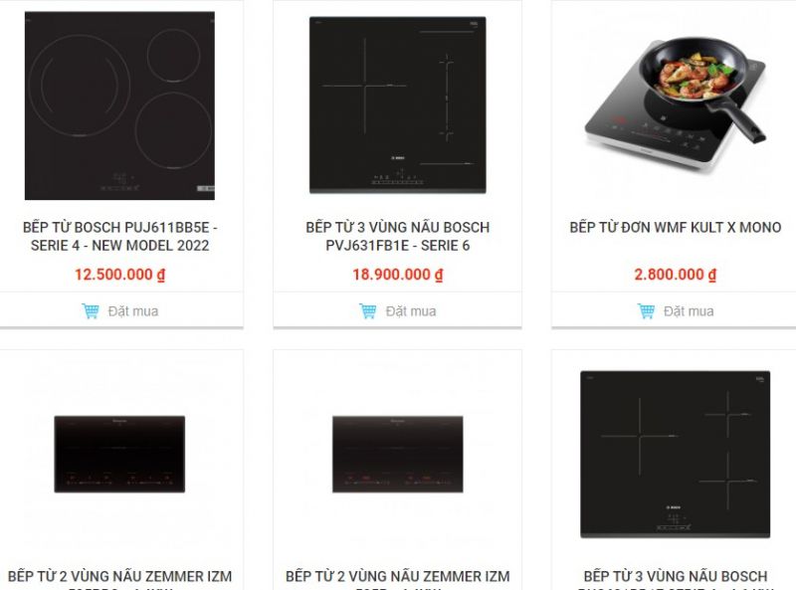Click the partially visible 'Bếp từ 3 vùng nấu Bosch' title

click(x=676, y=577)
